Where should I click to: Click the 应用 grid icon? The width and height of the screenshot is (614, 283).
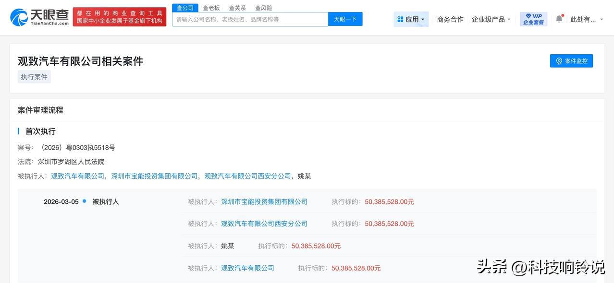400,19
